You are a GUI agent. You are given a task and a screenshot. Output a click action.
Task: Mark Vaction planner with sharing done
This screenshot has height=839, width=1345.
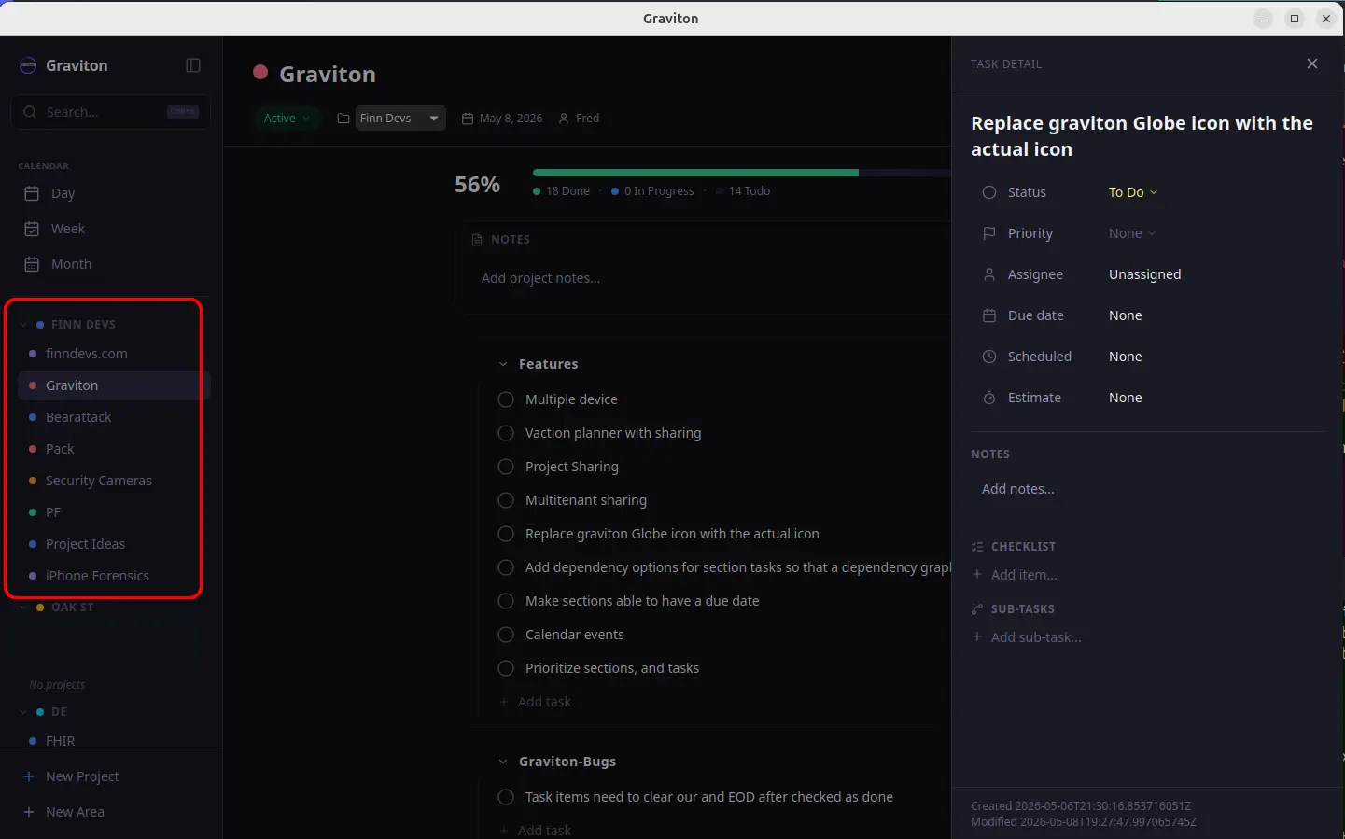(x=506, y=433)
